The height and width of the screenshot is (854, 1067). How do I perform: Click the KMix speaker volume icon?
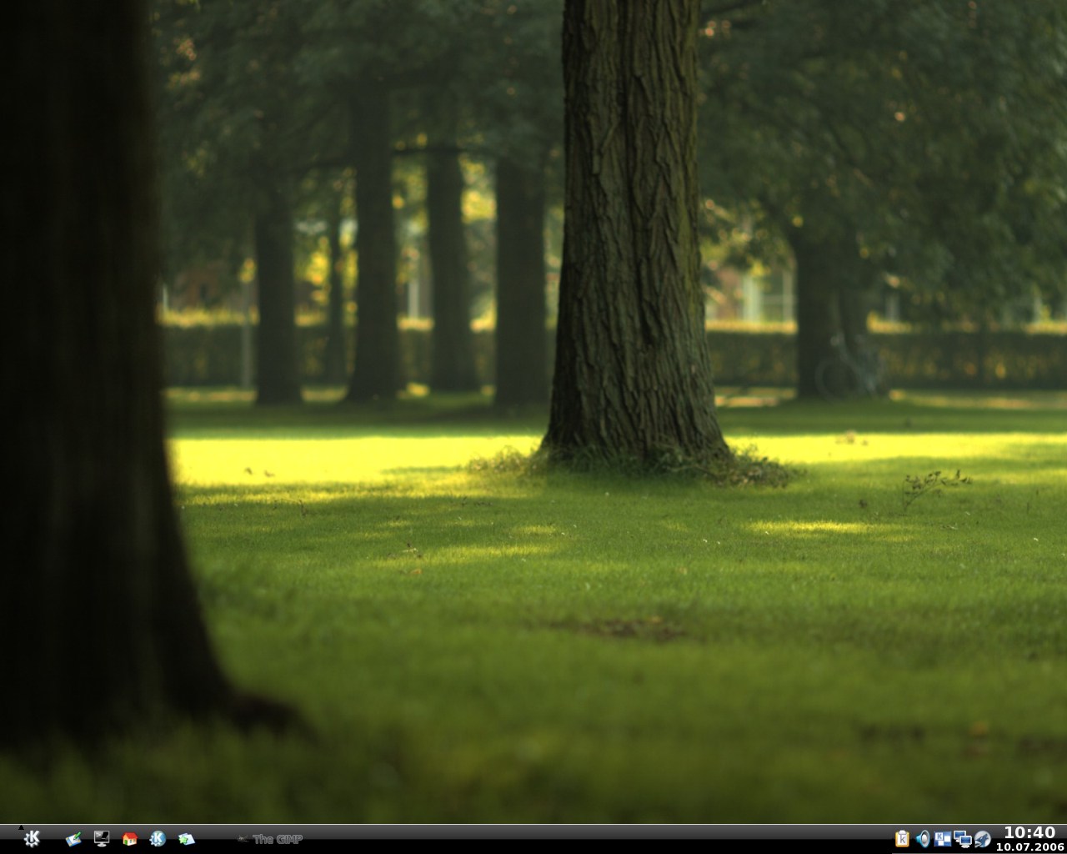pyautogui.click(x=923, y=839)
